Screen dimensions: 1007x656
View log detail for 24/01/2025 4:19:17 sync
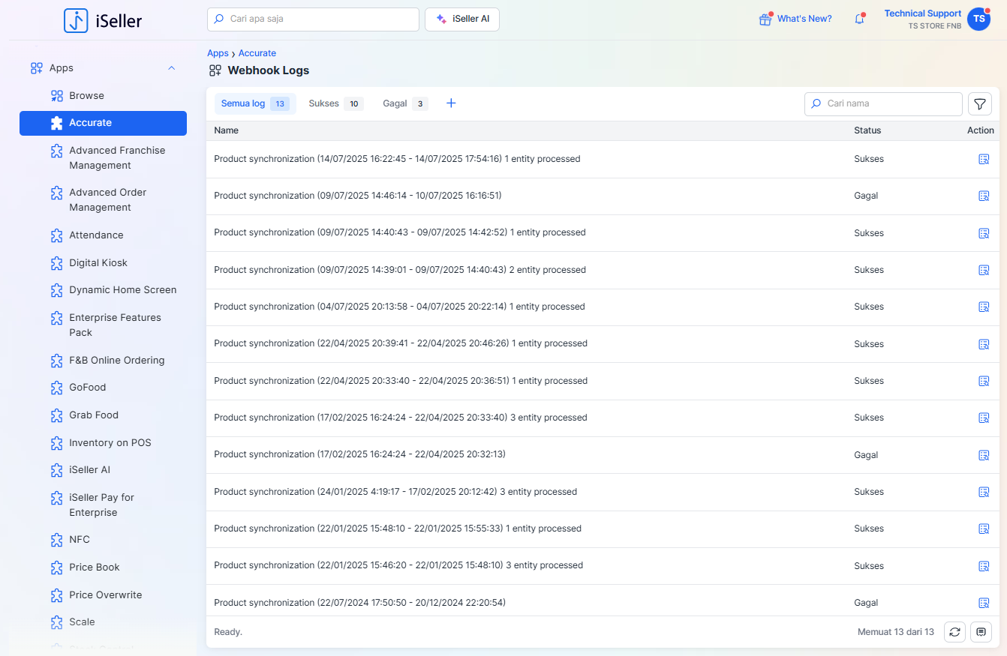[x=984, y=492]
